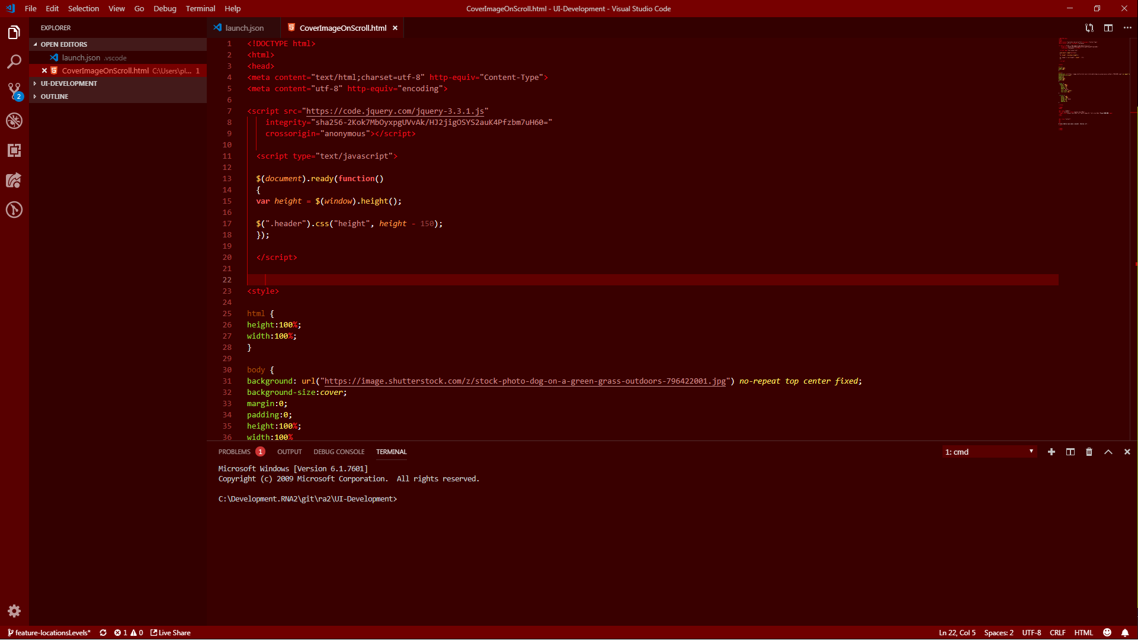Close the terminal panel
The height and width of the screenshot is (640, 1138).
1127,452
